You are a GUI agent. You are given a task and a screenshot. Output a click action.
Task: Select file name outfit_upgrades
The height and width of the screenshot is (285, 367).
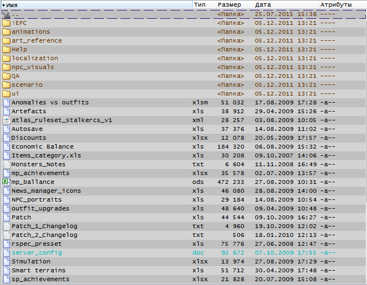click(x=40, y=209)
